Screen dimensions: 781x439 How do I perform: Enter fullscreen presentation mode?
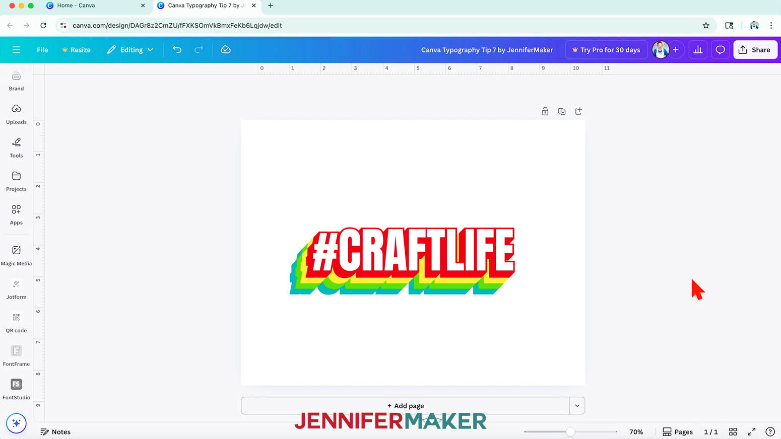(751, 432)
